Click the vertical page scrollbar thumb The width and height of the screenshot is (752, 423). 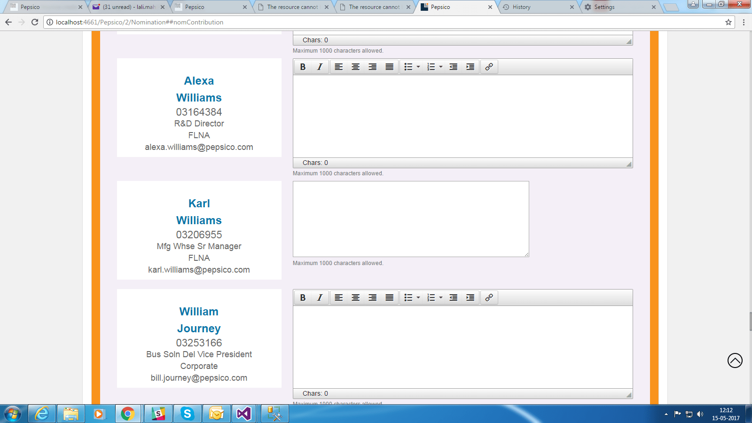click(751, 321)
